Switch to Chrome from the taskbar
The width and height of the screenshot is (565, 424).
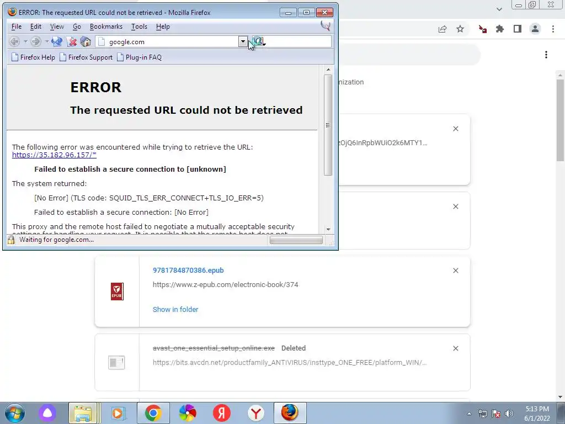[153, 413]
